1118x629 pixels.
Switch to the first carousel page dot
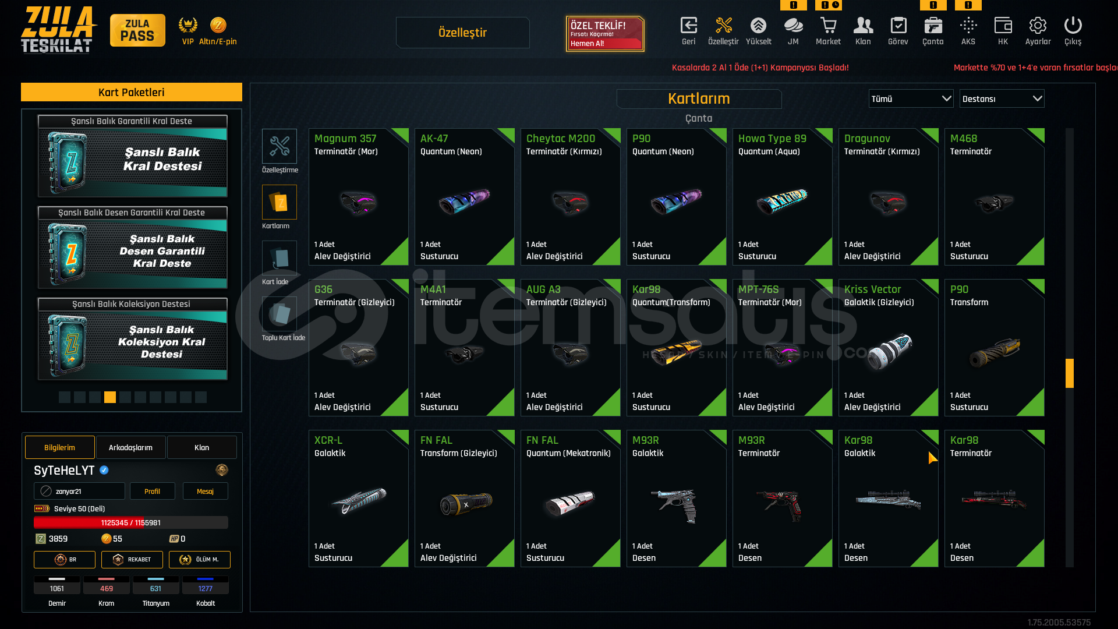click(65, 397)
